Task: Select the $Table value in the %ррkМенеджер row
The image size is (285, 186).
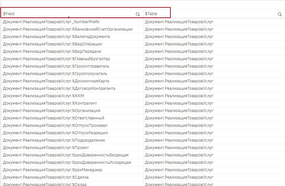Action: click(x=179, y=170)
